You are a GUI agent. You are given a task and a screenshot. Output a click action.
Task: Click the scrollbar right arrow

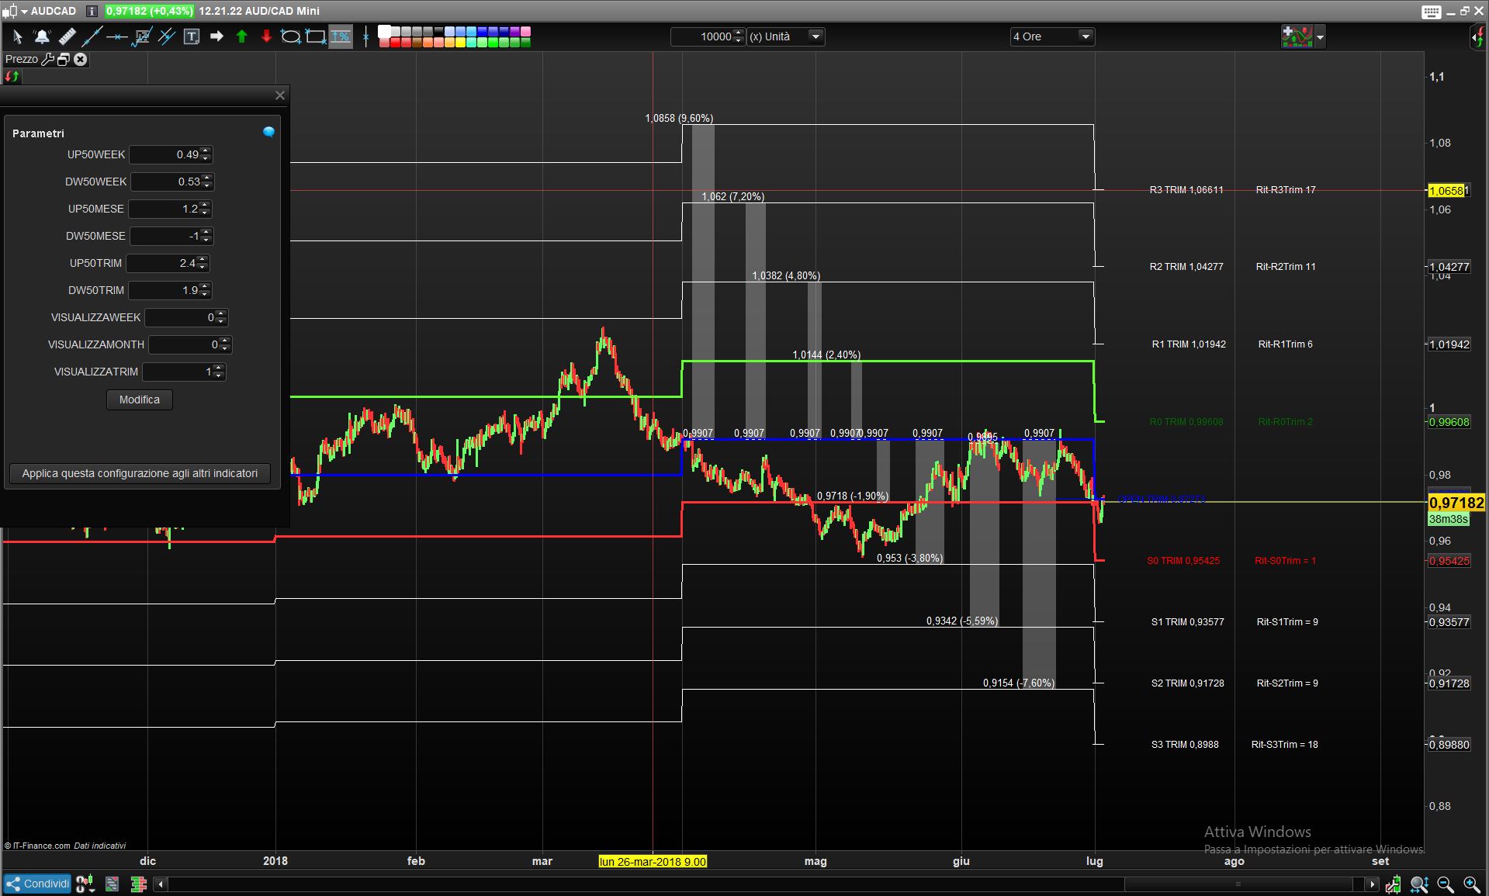[1372, 884]
